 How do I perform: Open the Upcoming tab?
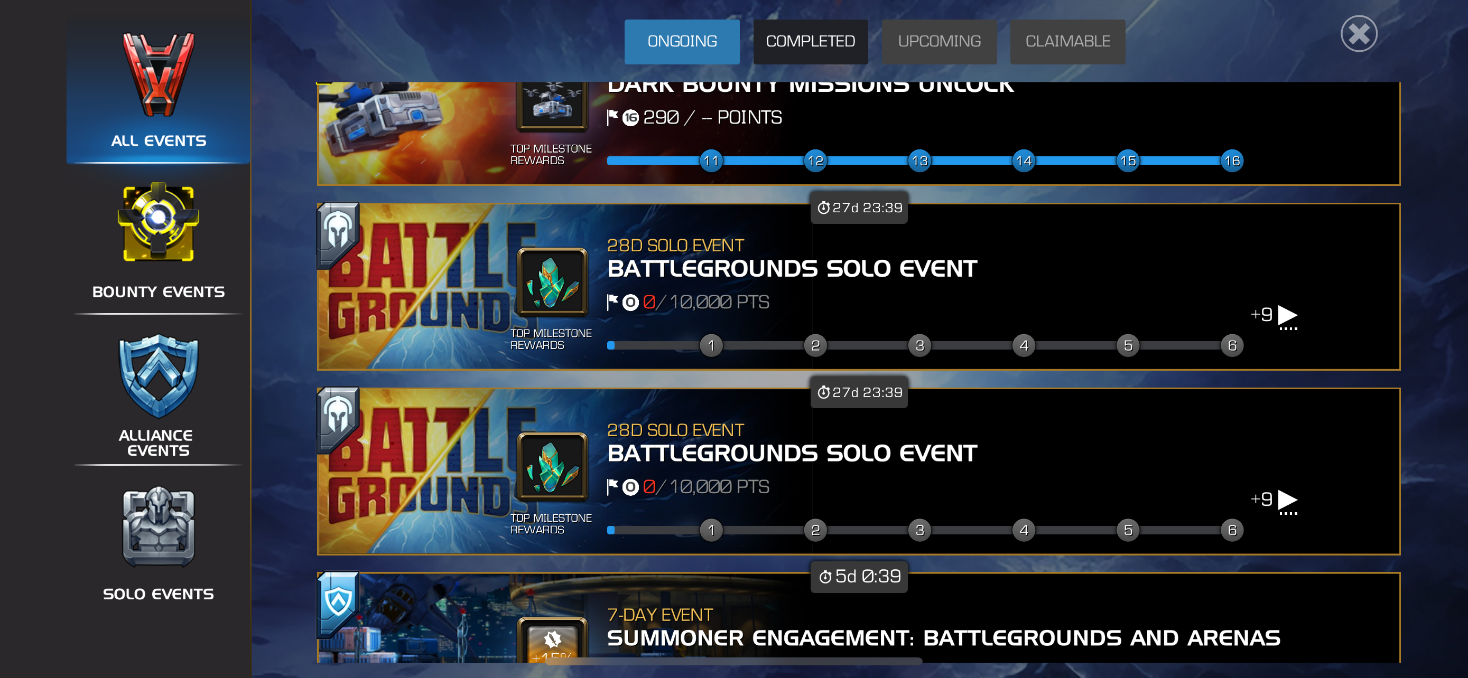coord(939,42)
